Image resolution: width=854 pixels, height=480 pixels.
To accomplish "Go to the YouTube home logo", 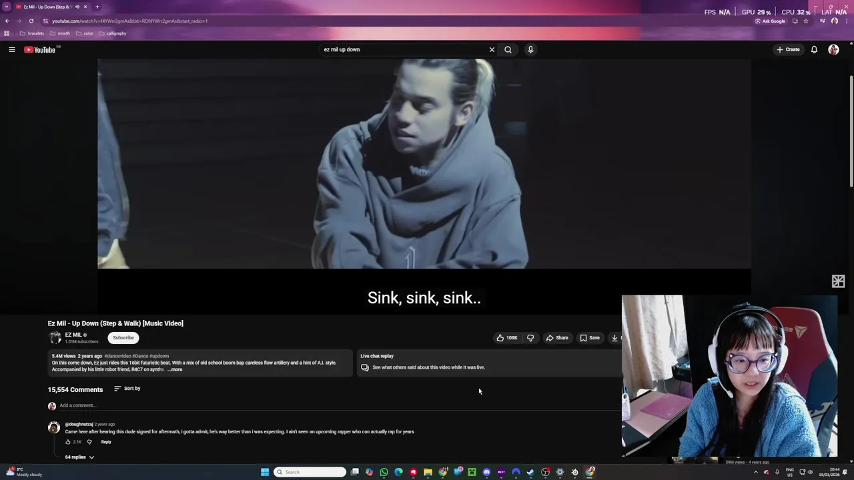I will pyautogui.click(x=40, y=49).
